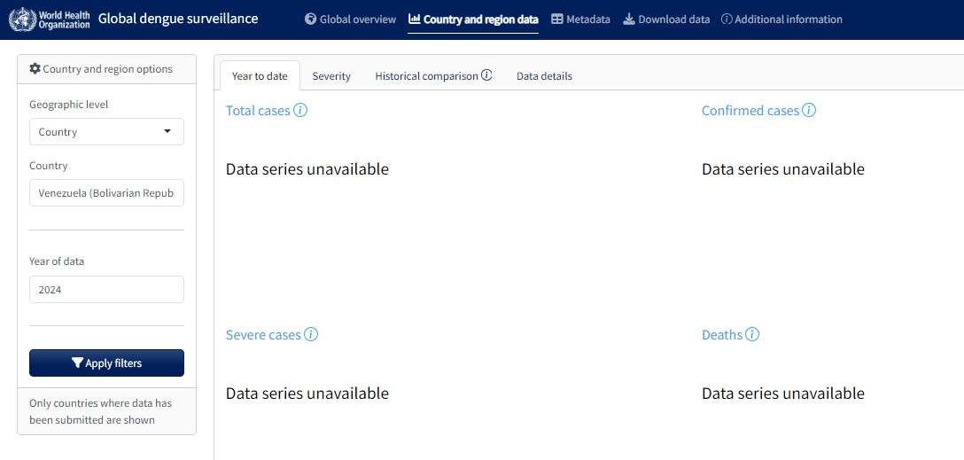
Task: Open the Country selection field
Action: tap(106, 193)
